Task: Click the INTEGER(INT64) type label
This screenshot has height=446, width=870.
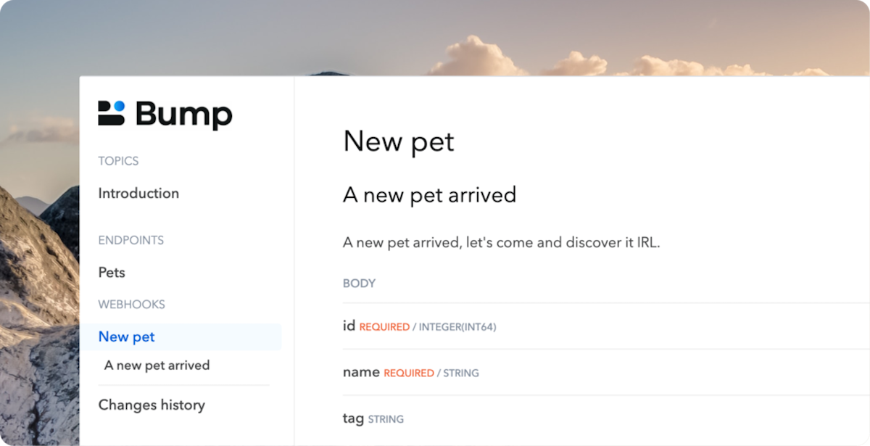Action: point(457,327)
